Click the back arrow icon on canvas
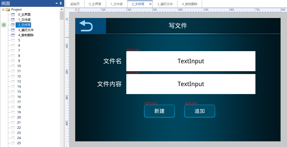 [86, 26]
